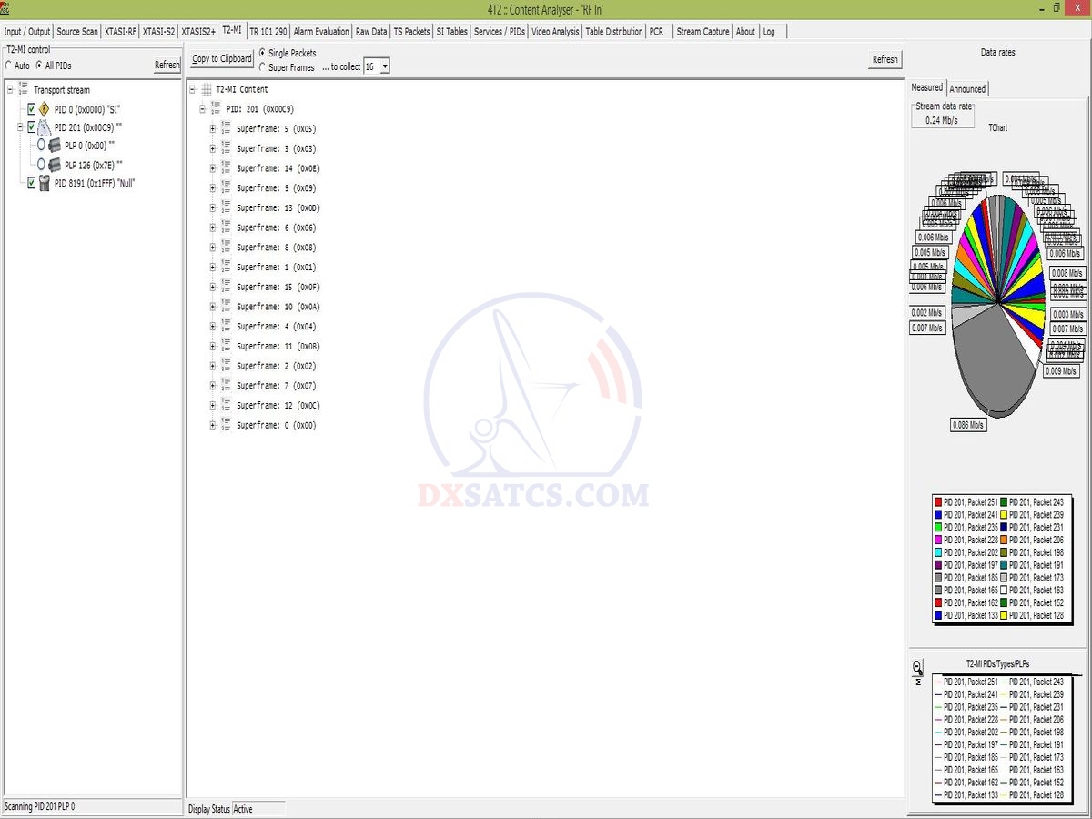Switch to the TR 101 290 tab
Image resolution: width=1092 pixels, height=819 pixels.
[268, 31]
